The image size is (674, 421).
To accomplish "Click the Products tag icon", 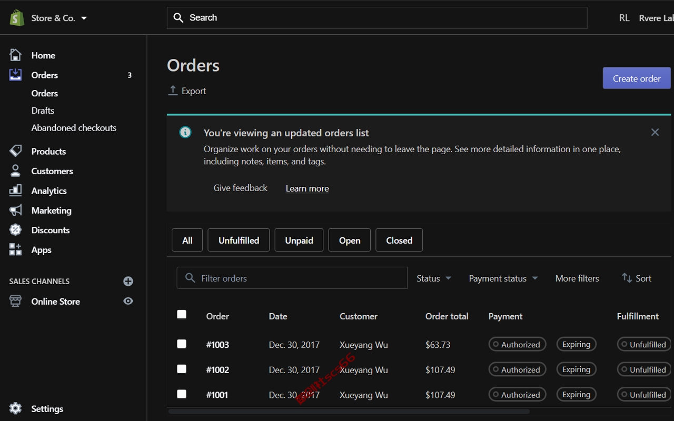I will click(x=16, y=151).
